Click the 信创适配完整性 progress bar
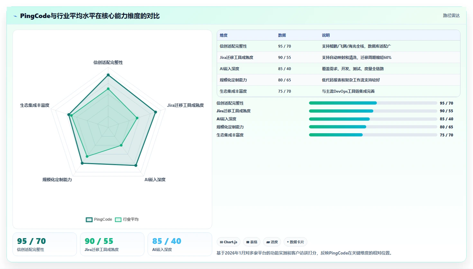 373,103
